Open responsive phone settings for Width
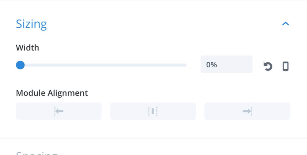307x155 pixels. point(286,66)
